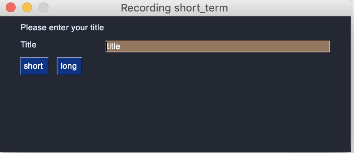Click the long button
This screenshot has width=354, height=153.
tap(69, 66)
